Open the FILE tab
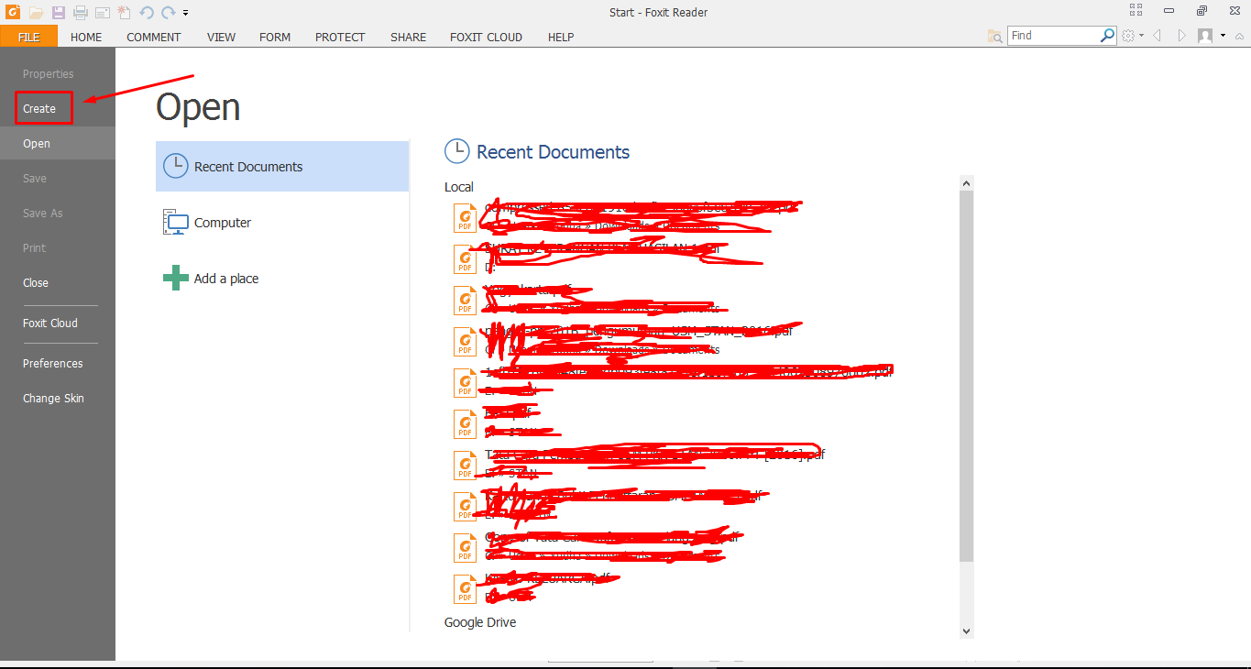1251x669 pixels. point(28,37)
